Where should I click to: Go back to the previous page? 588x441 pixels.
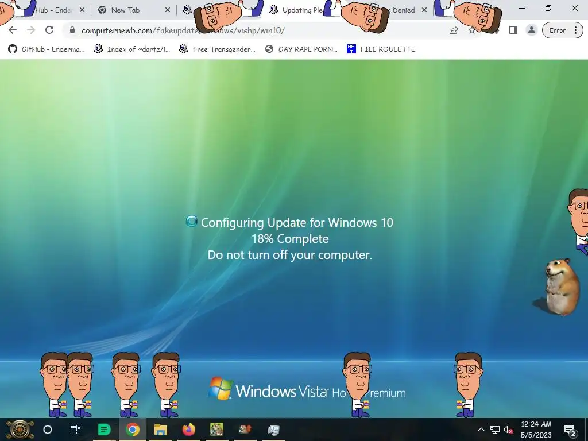pos(13,30)
